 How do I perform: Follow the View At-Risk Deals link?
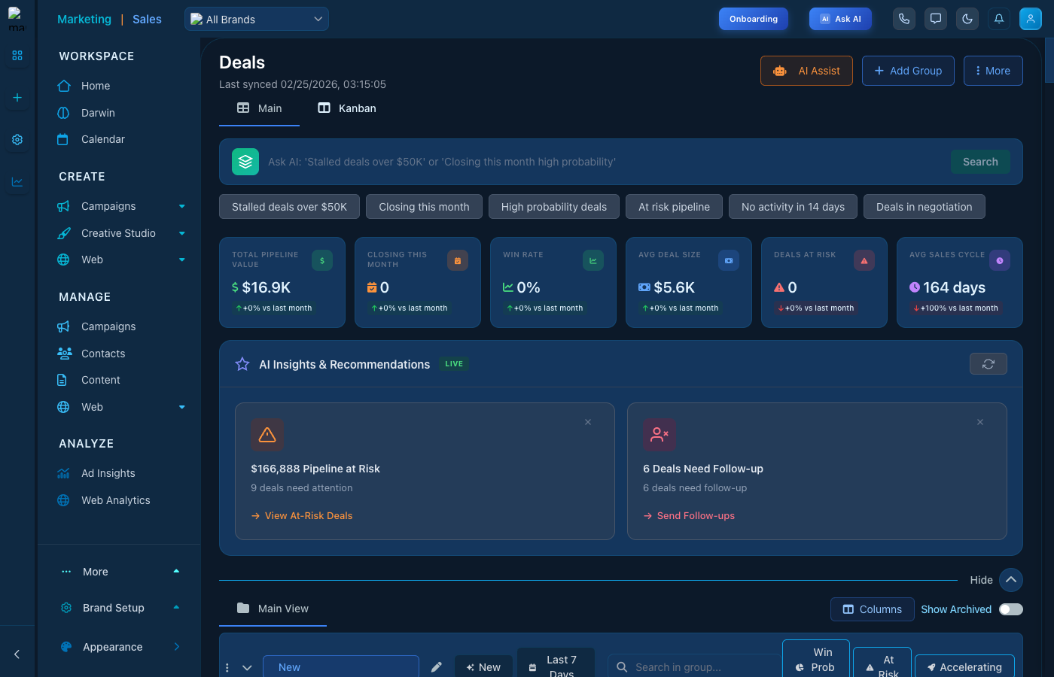pyautogui.click(x=302, y=515)
